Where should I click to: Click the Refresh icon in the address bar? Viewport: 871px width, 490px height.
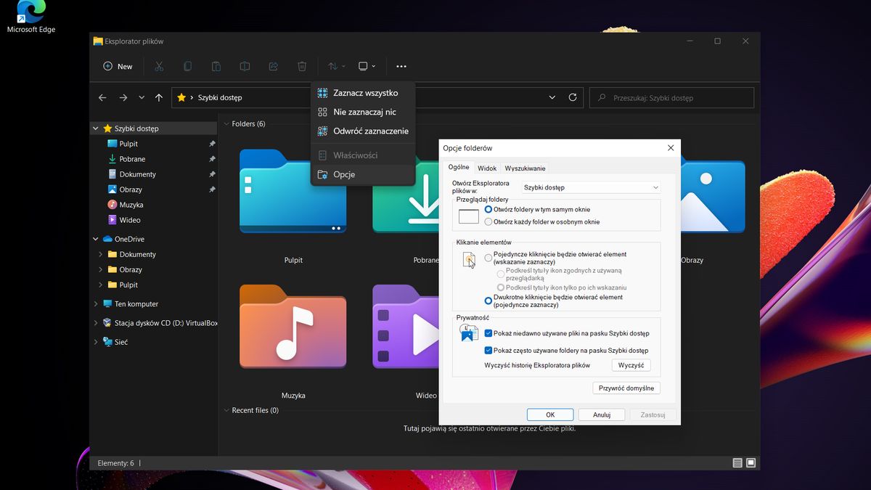(573, 97)
